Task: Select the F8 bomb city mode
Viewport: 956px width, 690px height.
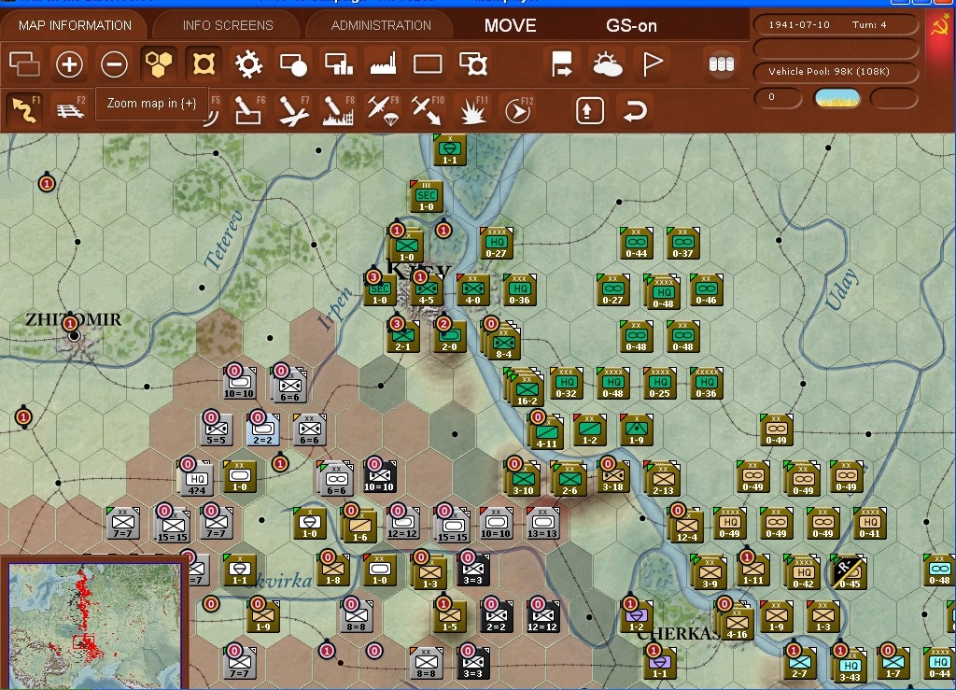Action: 338,110
